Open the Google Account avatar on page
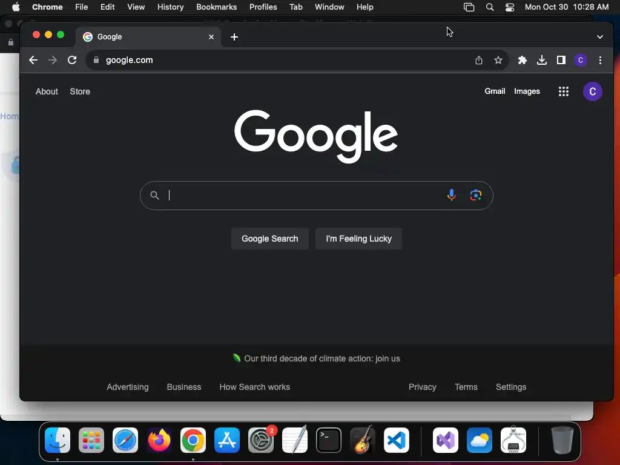620x465 pixels. click(592, 91)
